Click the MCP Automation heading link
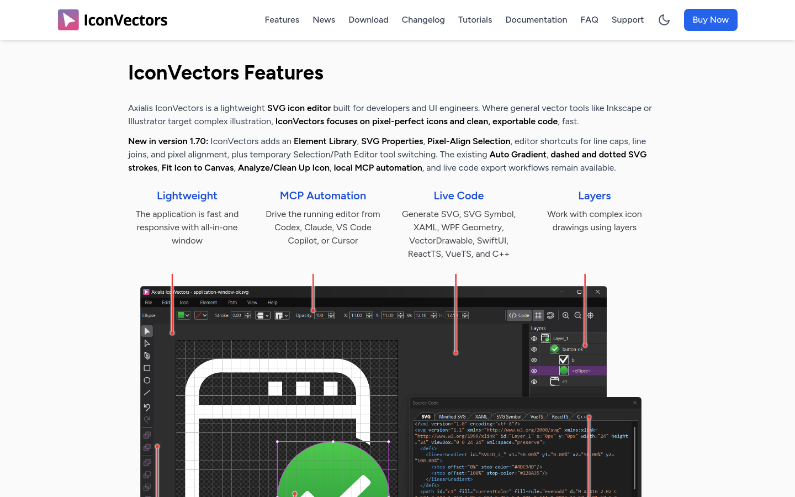Viewport: 795px width, 497px height. pos(323,195)
